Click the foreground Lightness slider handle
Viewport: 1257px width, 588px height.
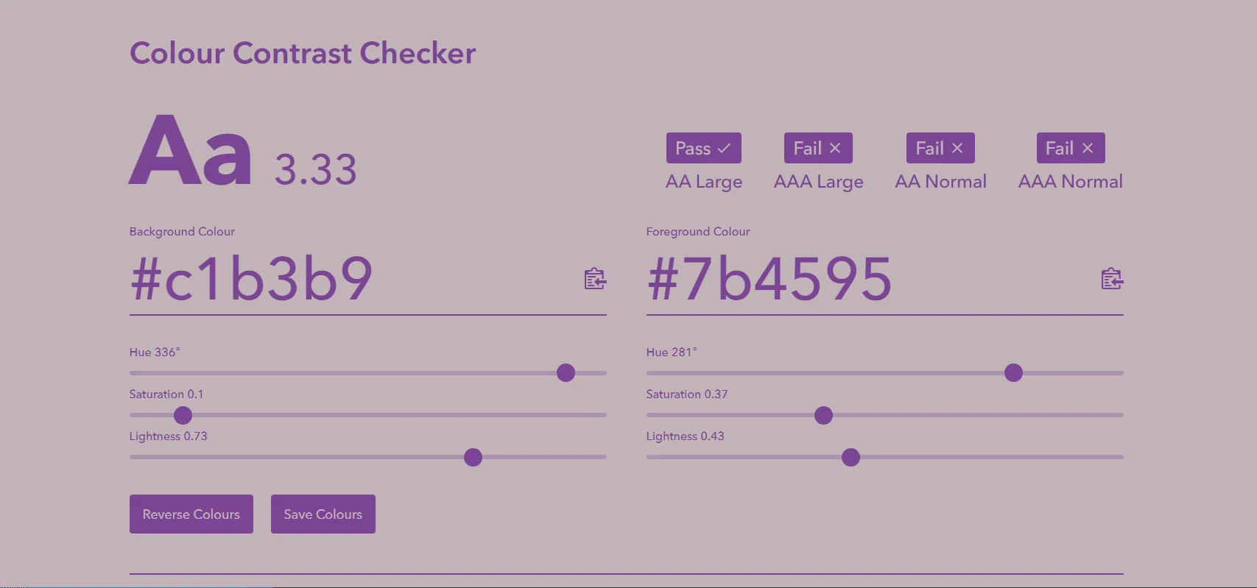[851, 457]
